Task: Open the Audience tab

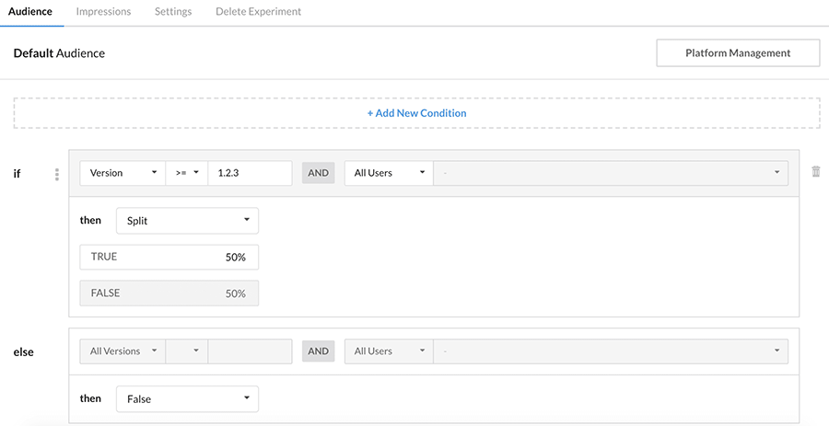Action: coord(30,12)
